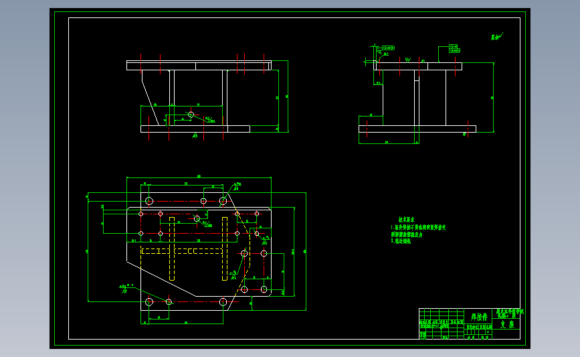Click the 技术要求 heading in the drawing notes

click(406, 220)
